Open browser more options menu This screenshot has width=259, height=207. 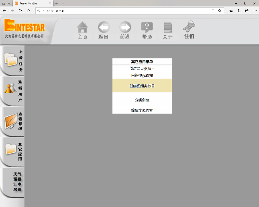255,11
